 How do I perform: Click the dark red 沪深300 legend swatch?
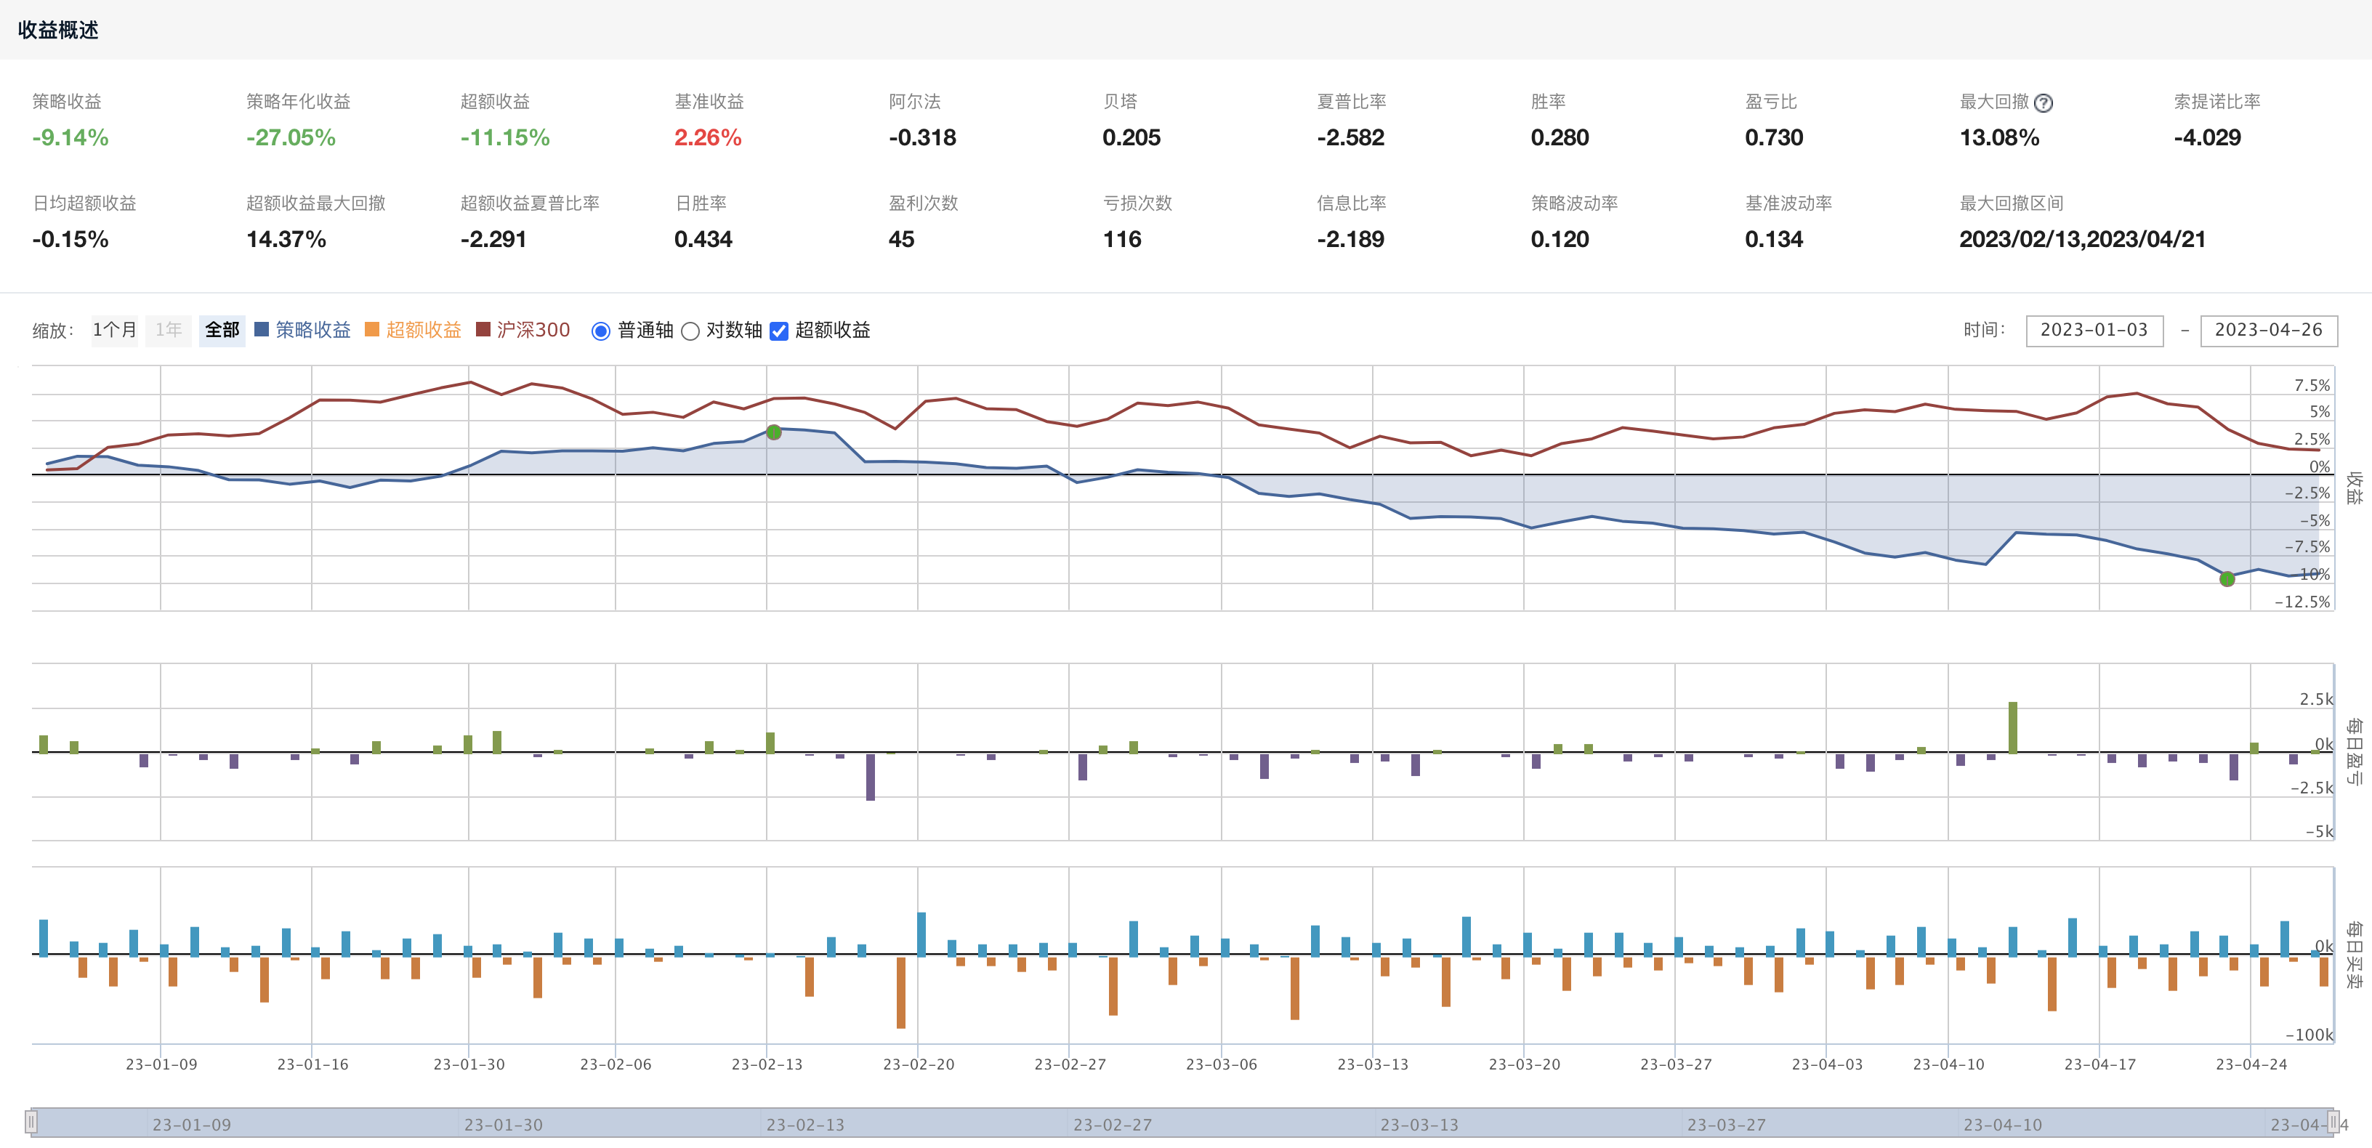pyautogui.click(x=483, y=330)
